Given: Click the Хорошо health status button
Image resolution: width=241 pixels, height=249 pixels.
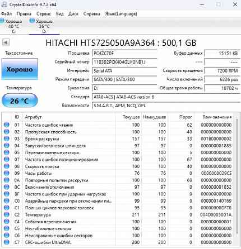Looking at the screenshot, I should click(20, 69).
